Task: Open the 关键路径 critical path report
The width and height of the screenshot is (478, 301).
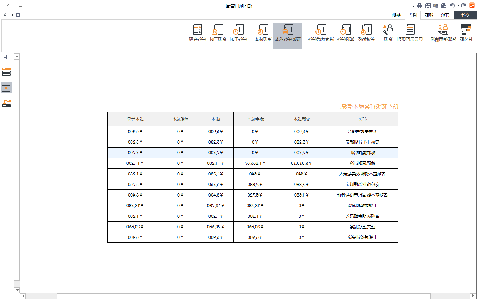Action: point(366,33)
